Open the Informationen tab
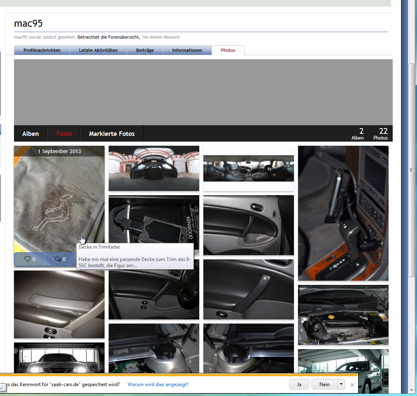The image size is (417, 396). click(187, 50)
